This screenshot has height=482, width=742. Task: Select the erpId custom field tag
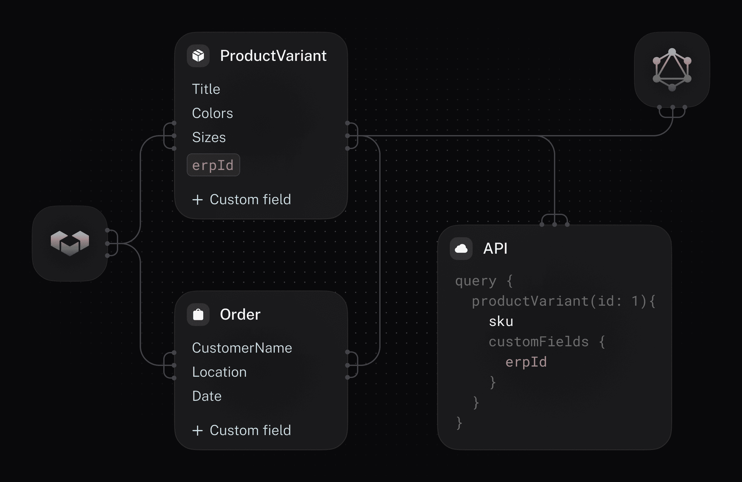click(x=213, y=165)
